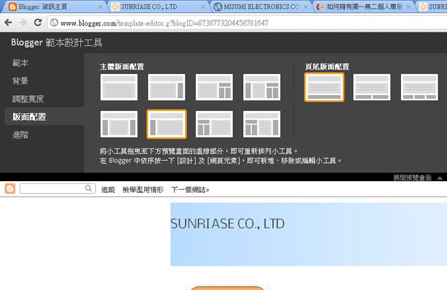
Task: Click the expand preview up-arrow icon
Action: pyautogui.click(x=440, y=178)
